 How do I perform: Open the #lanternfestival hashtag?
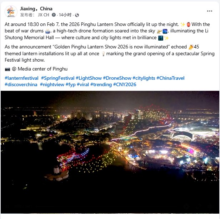[21, 78]
